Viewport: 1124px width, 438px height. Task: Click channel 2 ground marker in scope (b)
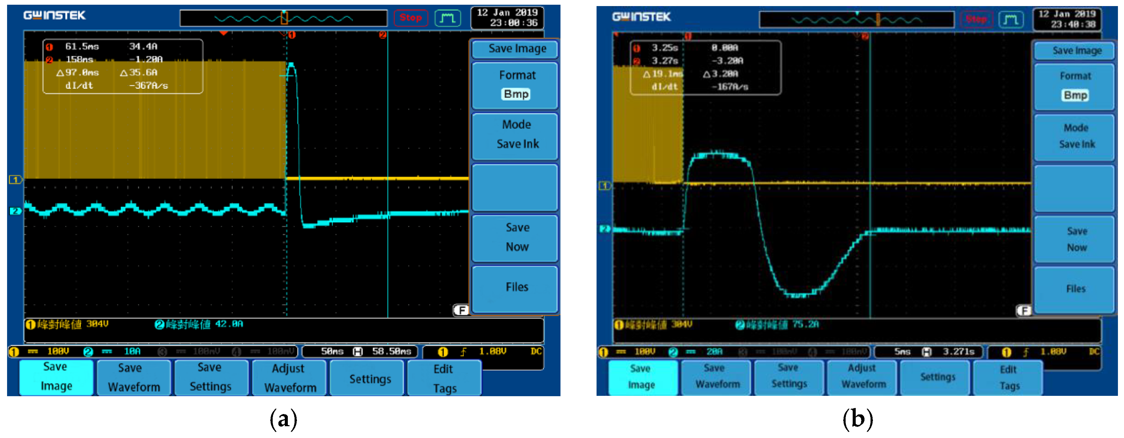click(x=605, y=229)
